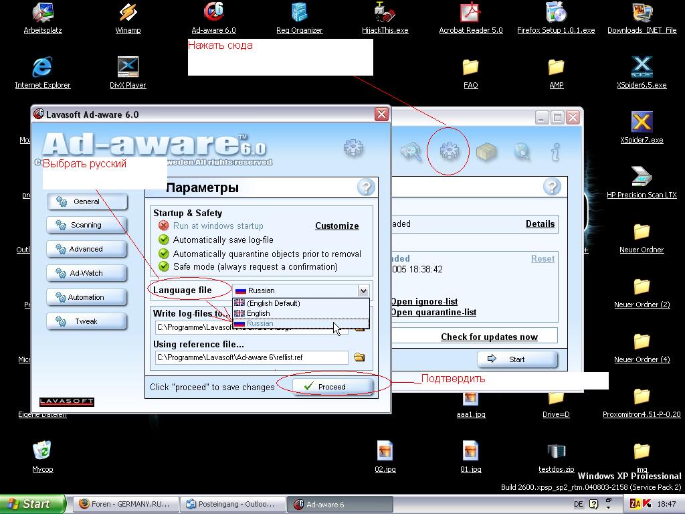
Task: Open the Ad-Watch settings tab
Action: point(87,273)
